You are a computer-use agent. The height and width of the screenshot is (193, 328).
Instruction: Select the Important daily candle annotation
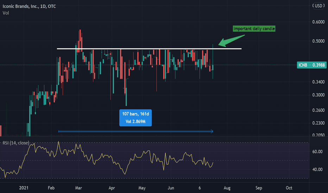(254, 28)
